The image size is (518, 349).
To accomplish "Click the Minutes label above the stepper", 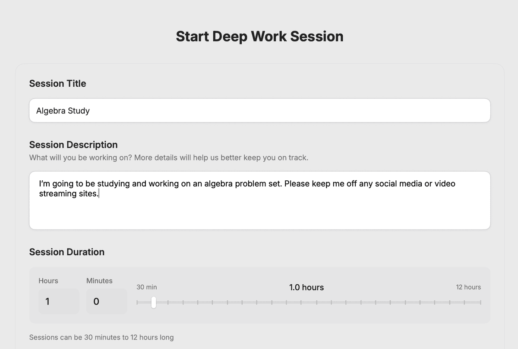I will pos(99,280).
